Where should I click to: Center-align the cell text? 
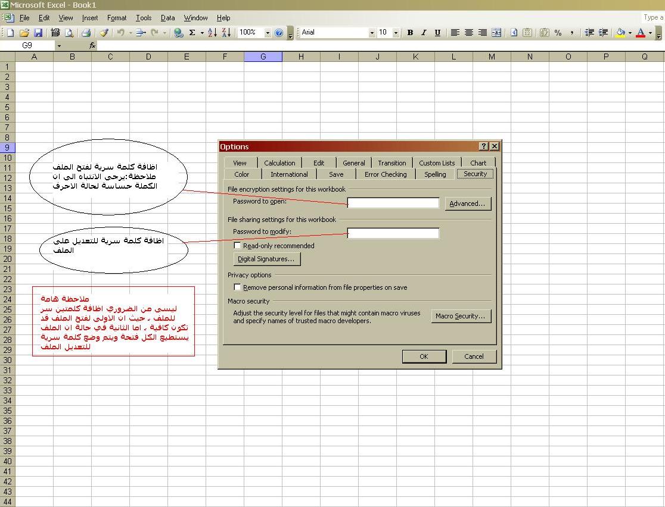[468, 33]
